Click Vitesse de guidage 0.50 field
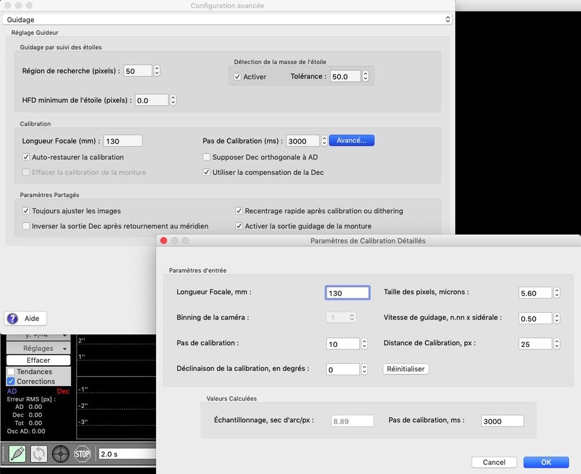This screenshot has height=474, width=581. [x=535, y=319]
